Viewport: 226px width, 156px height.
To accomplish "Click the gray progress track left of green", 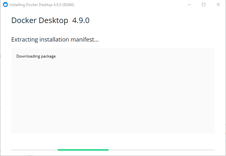I will (x=34, y=150).
